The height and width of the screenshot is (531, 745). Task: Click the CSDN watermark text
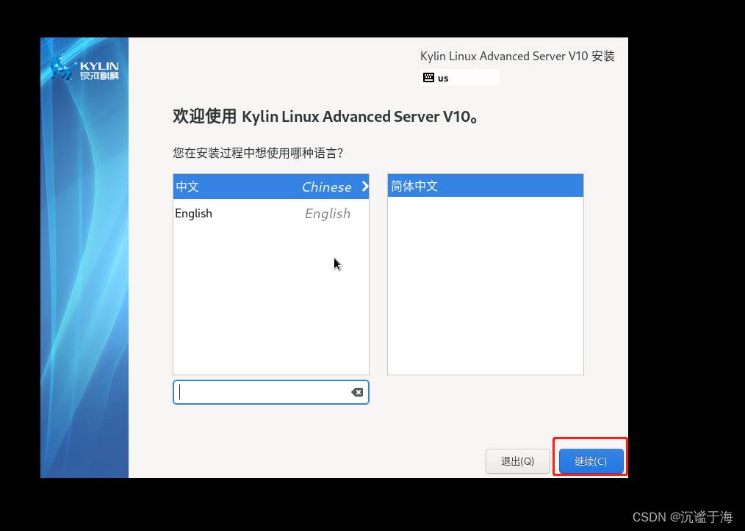pyautogui.click(x=683, y=516)
